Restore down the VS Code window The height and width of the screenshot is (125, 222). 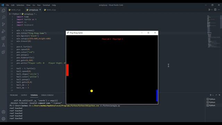click(x=212, y=5)
